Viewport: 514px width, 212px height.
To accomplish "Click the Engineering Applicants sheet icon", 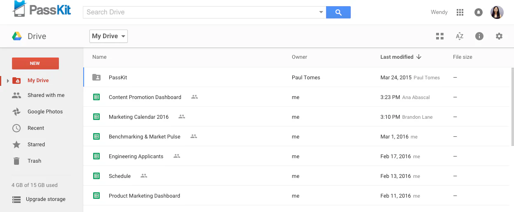I will [x=96, y=156].
